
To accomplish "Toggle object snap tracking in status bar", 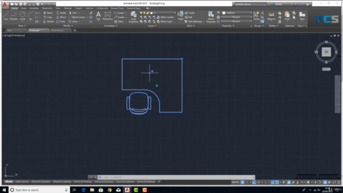I will [x=273, y=182].
